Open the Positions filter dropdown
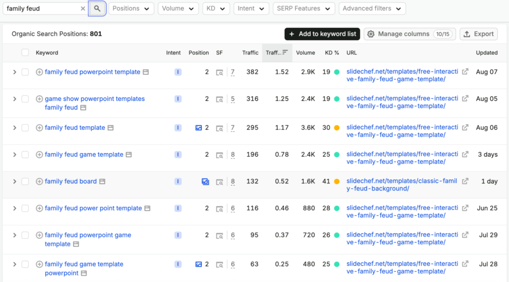Screen dimensions: 509x282 131,8
